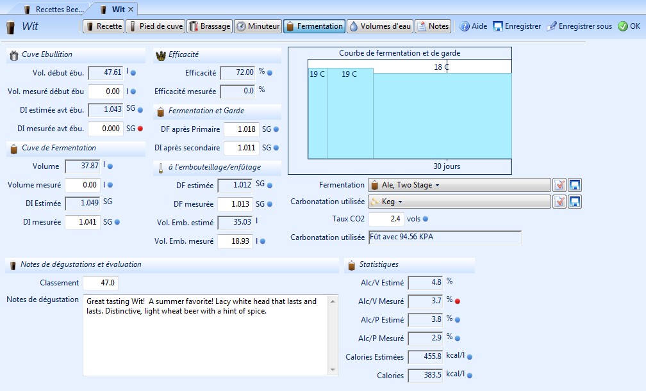Screen dimensions: 646x391
Task: Switch to the Brassage view
Action: pos(209,26)
